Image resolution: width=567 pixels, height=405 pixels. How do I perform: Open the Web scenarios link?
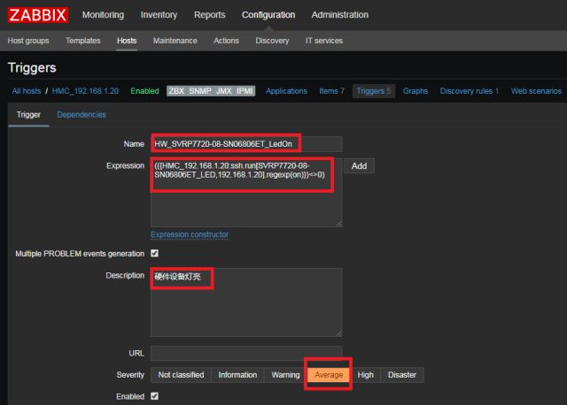tap(536, 91)
